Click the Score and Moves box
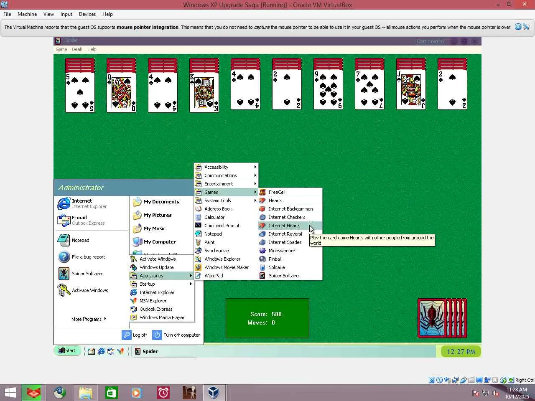Viewport: 535px width, 401px height. (x=267, y=318)
